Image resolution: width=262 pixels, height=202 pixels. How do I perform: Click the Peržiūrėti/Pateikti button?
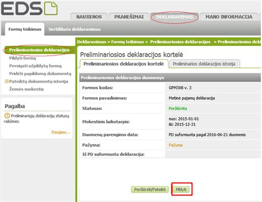pos(150,189)
